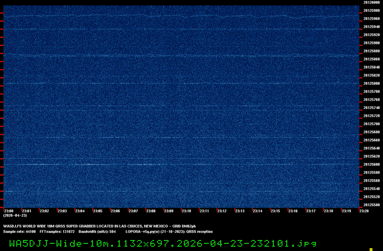Viewport: 383px width, 251px height.
Task: Click the FFTsamples: 131072 text
Action: pos(57,231)
